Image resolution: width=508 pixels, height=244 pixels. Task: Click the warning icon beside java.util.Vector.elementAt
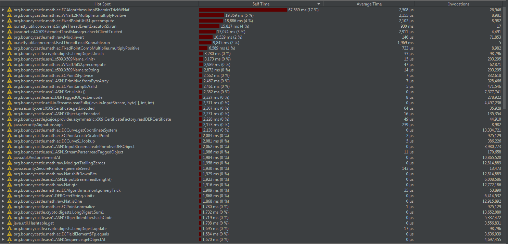9,157
